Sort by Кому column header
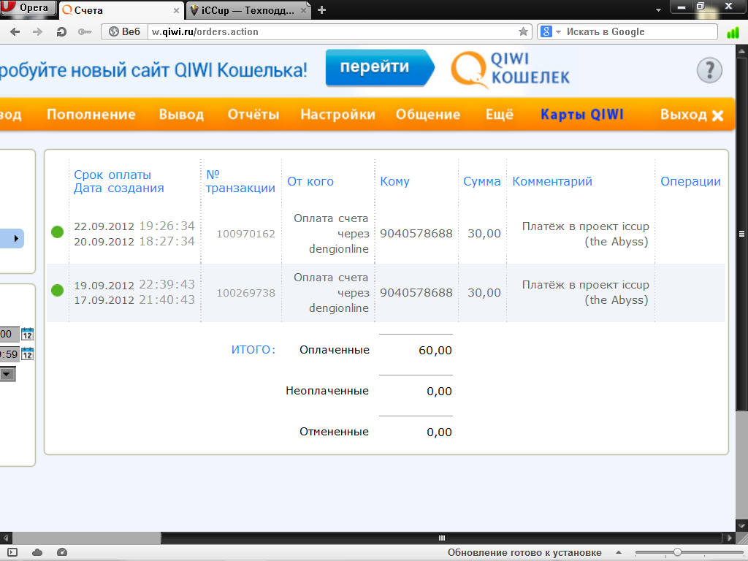The width and height of the screenshot is (748, 561). [395, 181]
